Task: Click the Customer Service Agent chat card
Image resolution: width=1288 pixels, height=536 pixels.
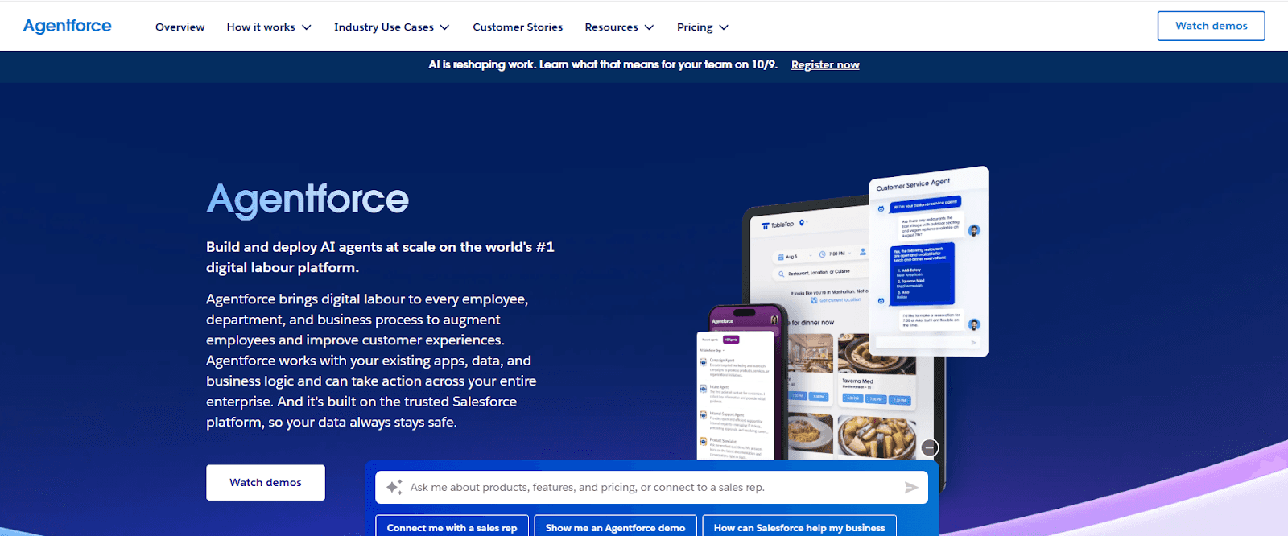Action: click(x=928, y=262)
